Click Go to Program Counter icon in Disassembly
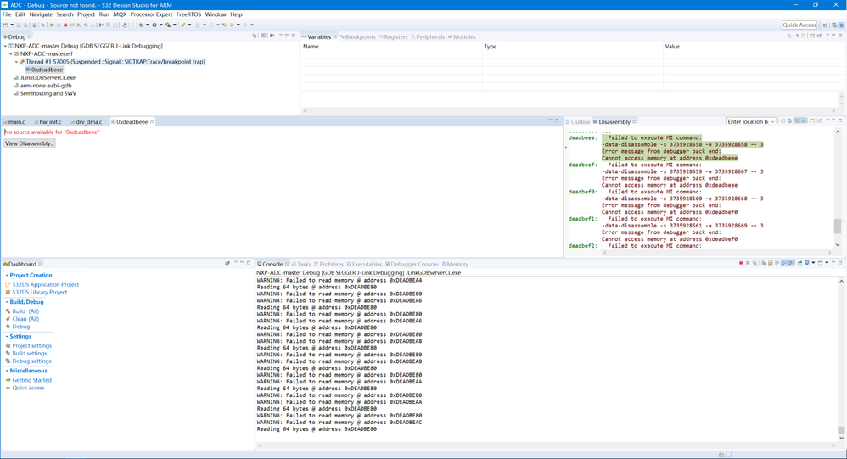This screenshot has height=459, width=847. click(790, 121)
